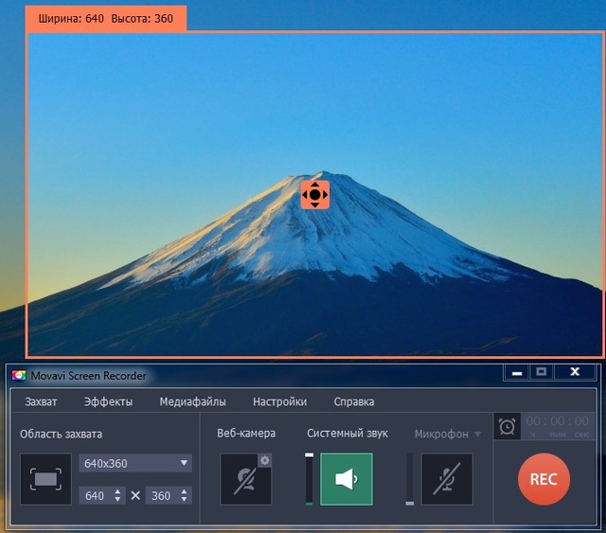Viewport: 606px width, 533px height.
Task: Click the capture area selection icon
Action: pyautogui.click(x=46, y=479)
